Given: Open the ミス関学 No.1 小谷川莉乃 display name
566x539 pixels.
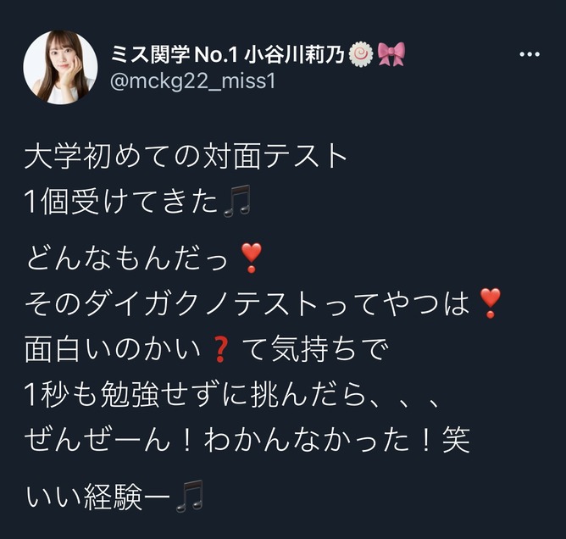Looking at the screenshot, I should click(228, 54).
